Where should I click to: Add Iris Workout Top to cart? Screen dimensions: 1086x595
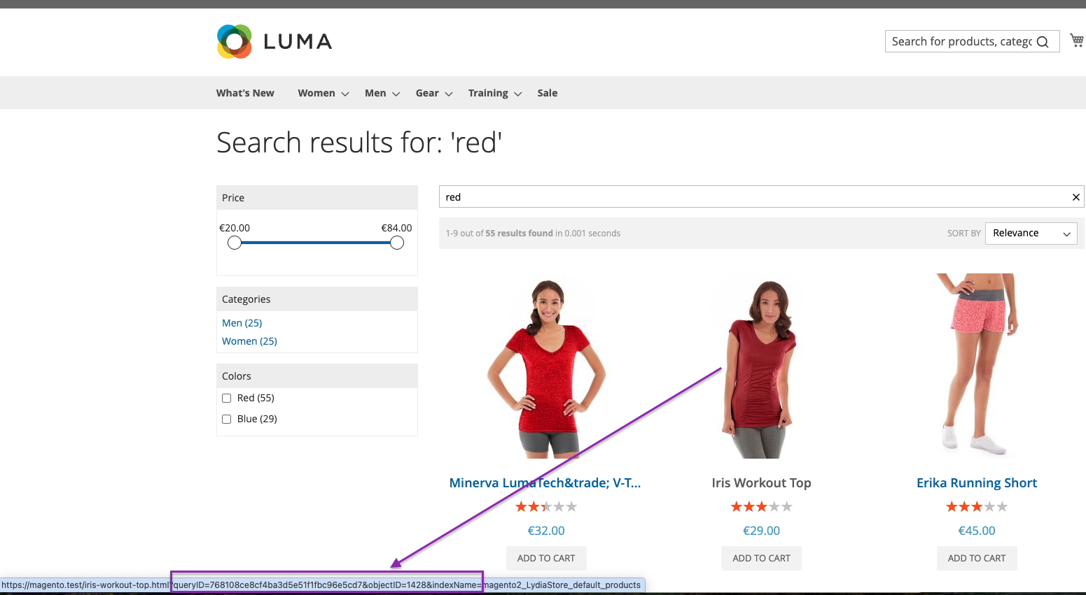point(761,558)
